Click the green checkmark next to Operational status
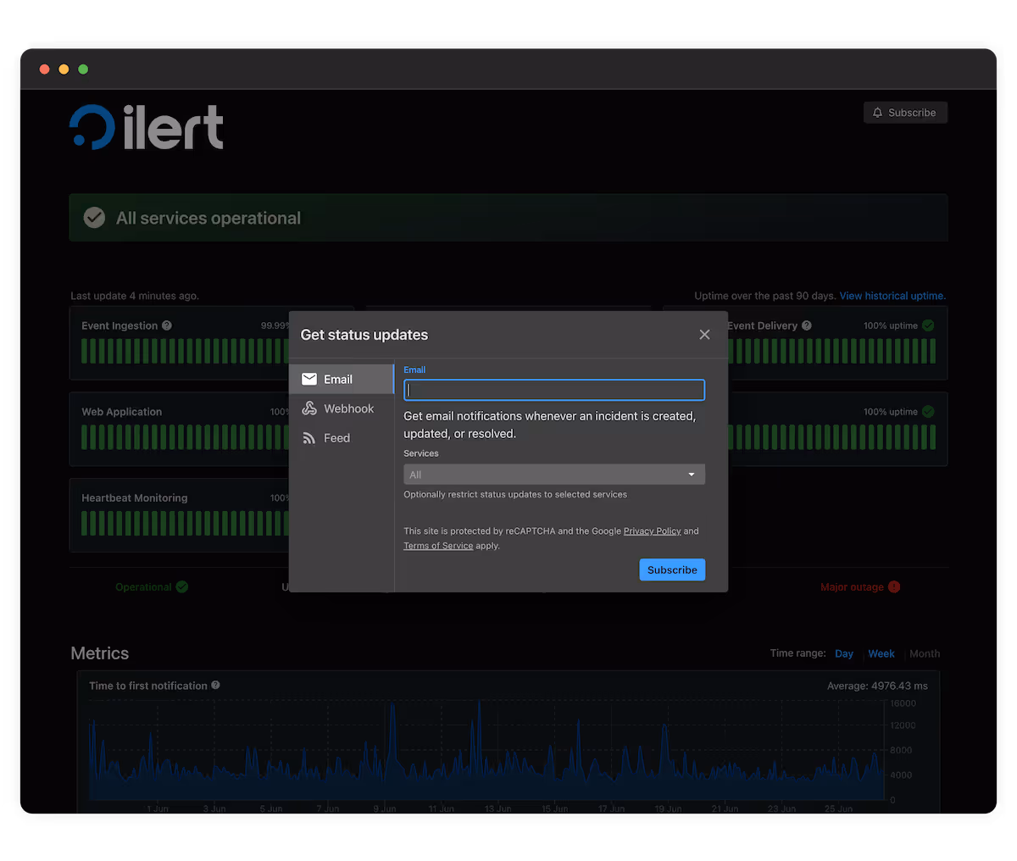The width and height of the screenshot is (1017, 861). [x=181, y=586]
